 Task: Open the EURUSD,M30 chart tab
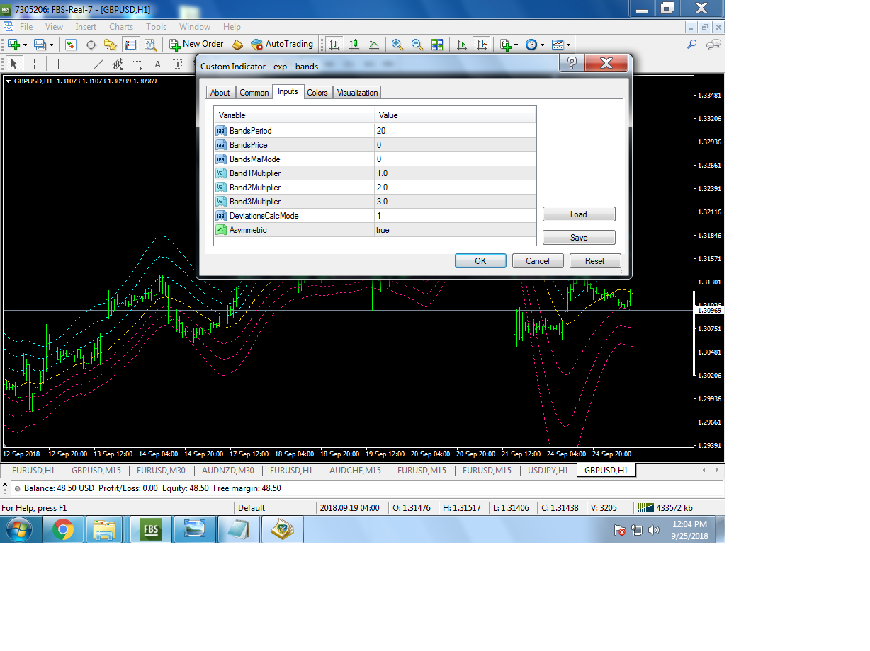(x=161, y=471)
